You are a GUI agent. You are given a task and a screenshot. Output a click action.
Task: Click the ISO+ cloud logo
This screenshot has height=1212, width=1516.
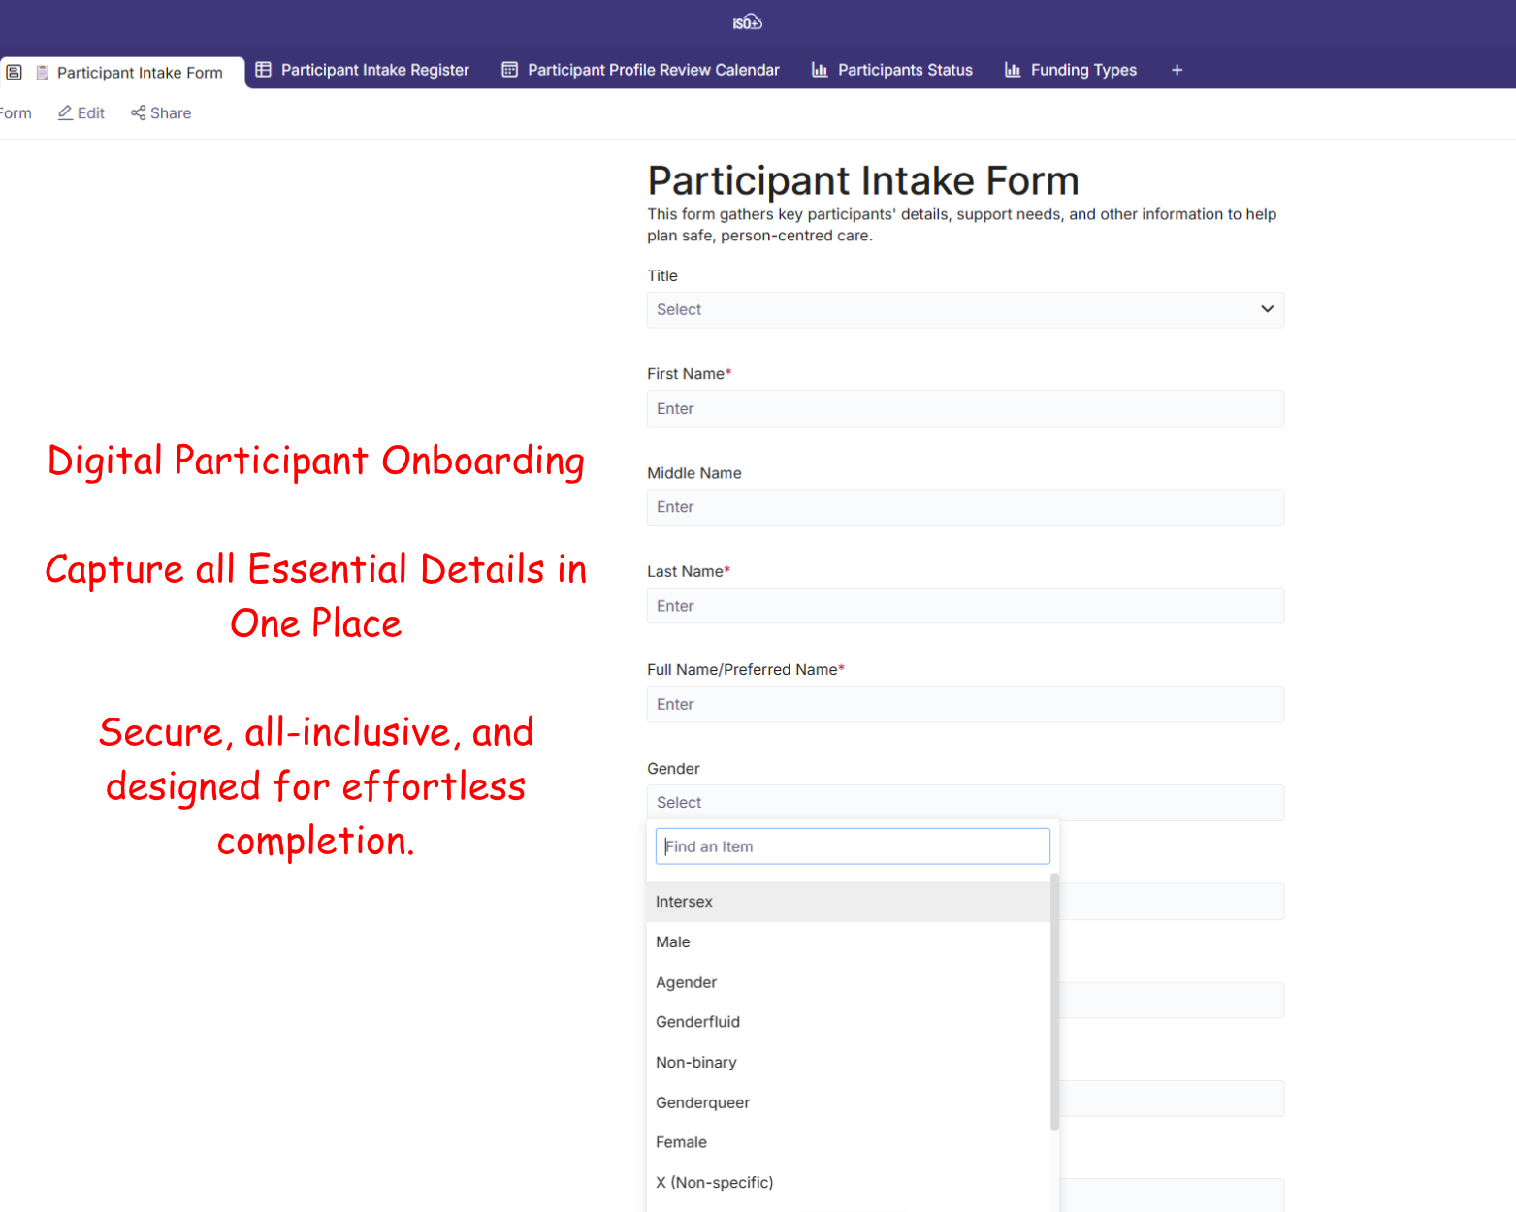pyautogui.click(x=747, y=22)
